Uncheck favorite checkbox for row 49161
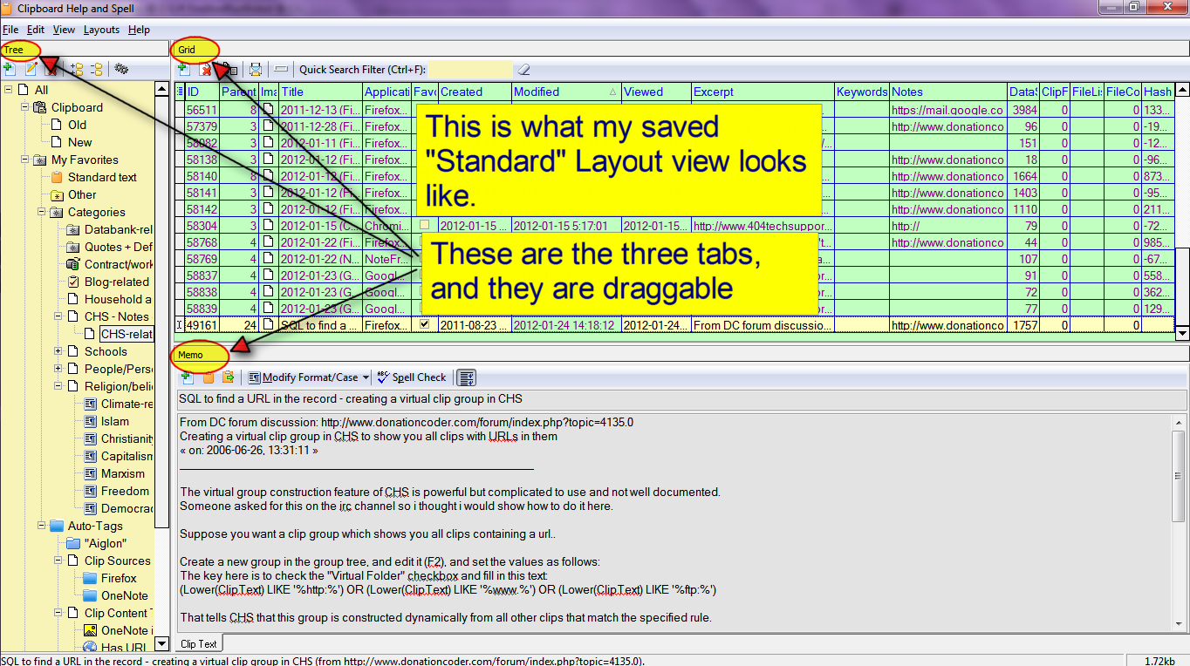The width and height of the screenshot is (1190, 666). (425, 324)
